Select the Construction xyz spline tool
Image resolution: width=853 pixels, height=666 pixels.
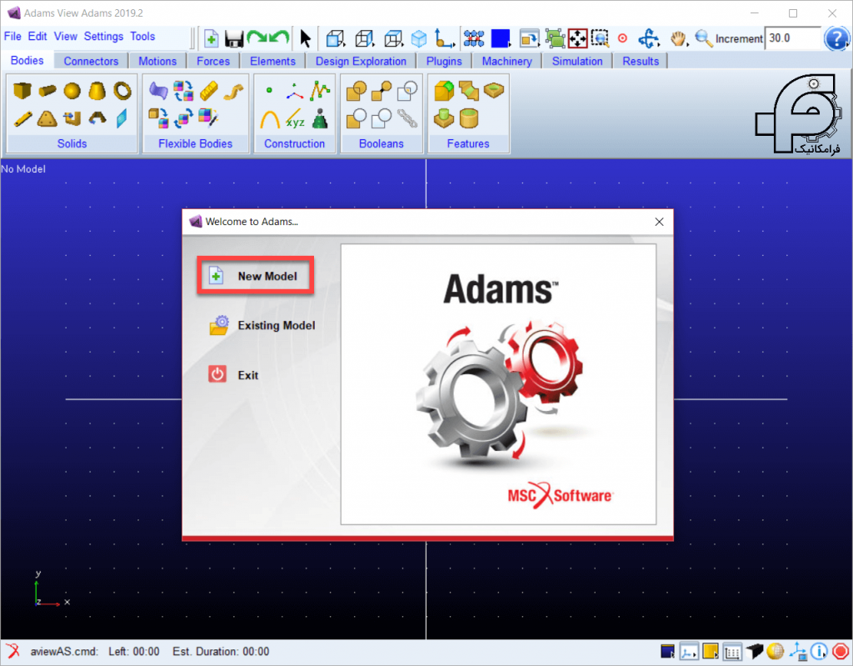coord(295,118)
